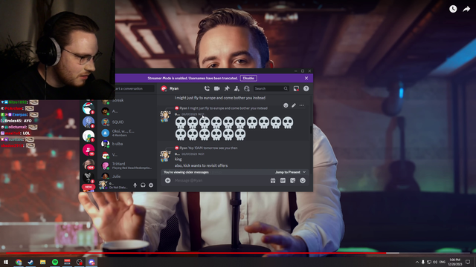
Task: Click YouTube Watch Later clock icon
Action: pyautogui.click(x=453, y=9)
